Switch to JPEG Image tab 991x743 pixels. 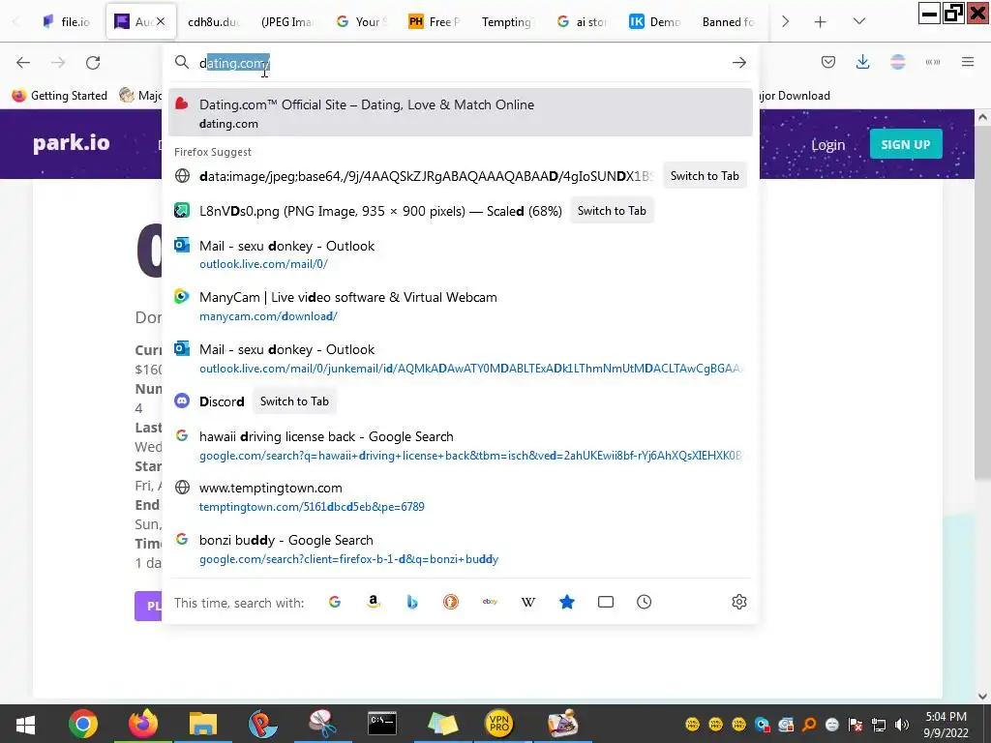click(x=286, y=22)
